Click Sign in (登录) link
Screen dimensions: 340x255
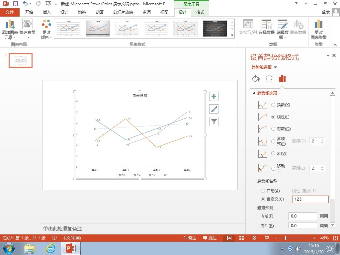click(325, 12)
